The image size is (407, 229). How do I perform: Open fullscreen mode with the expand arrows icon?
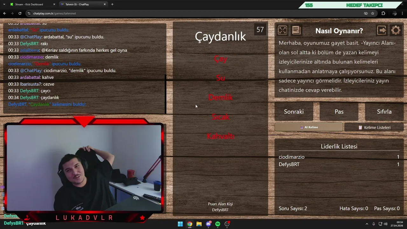[282, 30]
